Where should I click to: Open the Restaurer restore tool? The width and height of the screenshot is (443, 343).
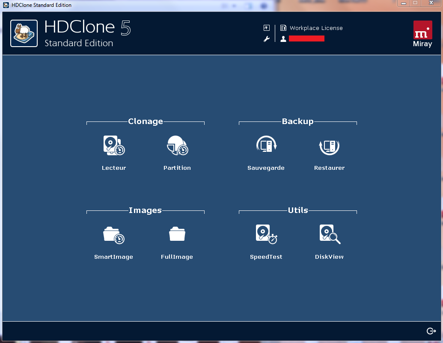[329, 147]
